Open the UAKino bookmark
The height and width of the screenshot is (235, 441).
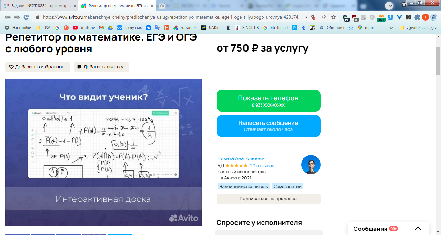pyautogui.click(x=211, y=28)
